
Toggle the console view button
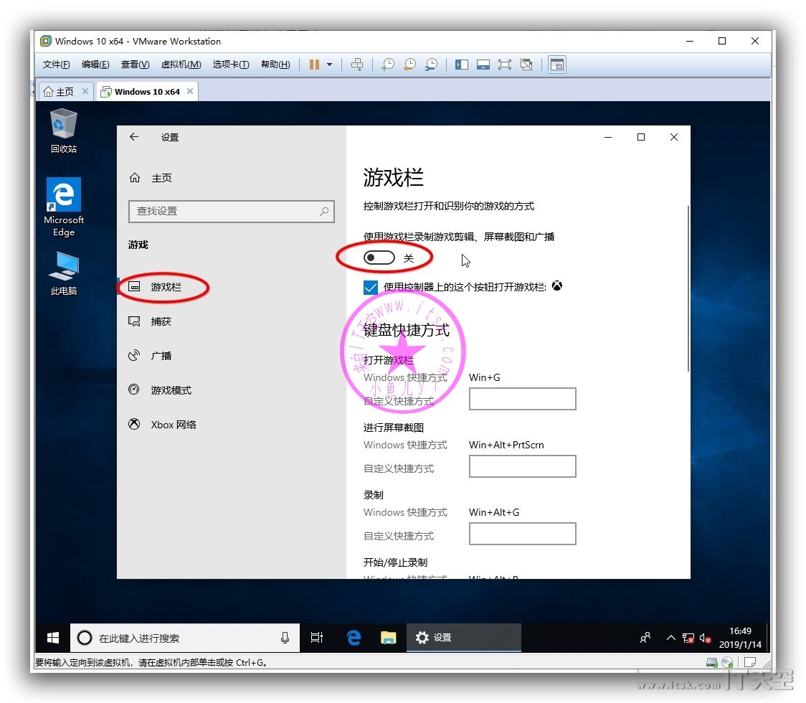click(x=557, y=65)
